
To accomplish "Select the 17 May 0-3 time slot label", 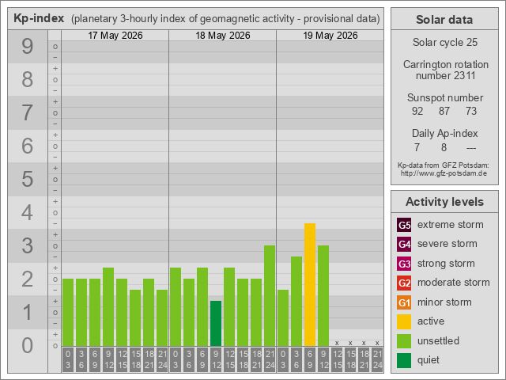I will [68, 359].
